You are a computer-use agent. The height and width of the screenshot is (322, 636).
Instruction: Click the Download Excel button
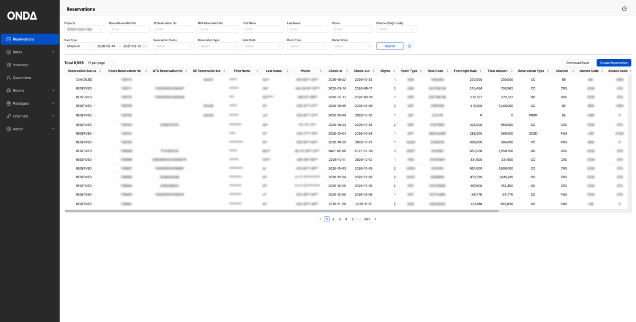pyautogui.click(x=578, y=63)
